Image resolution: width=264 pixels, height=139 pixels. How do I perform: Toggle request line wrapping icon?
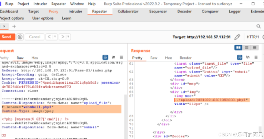[105, 57]
